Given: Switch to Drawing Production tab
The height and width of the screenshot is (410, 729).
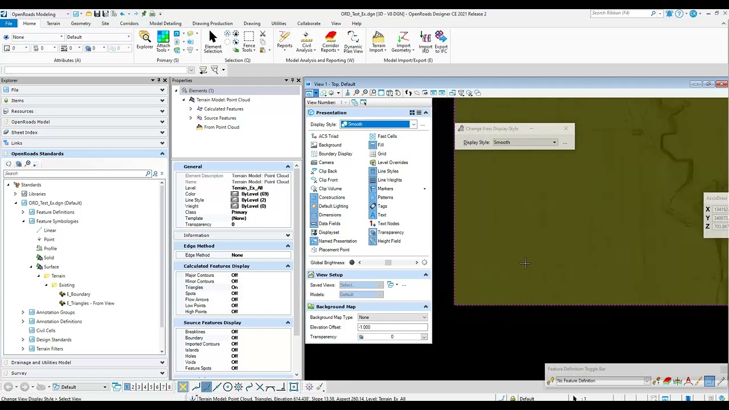Looking at the screenshot, I should click(x=212, y=23).
